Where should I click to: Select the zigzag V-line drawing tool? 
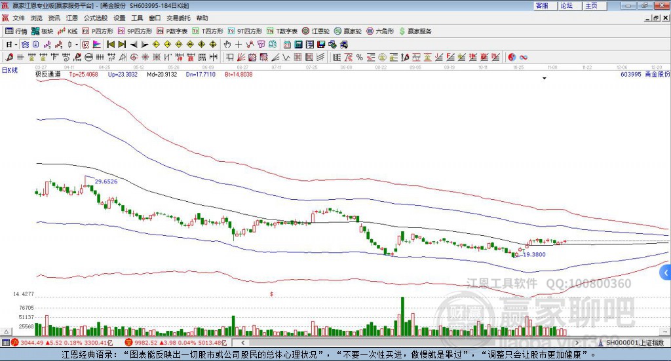click(x=286, y=57)
